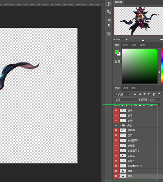Click the folder icon of 头发 group
Screen dimensions: 163x182
[123, 125]
